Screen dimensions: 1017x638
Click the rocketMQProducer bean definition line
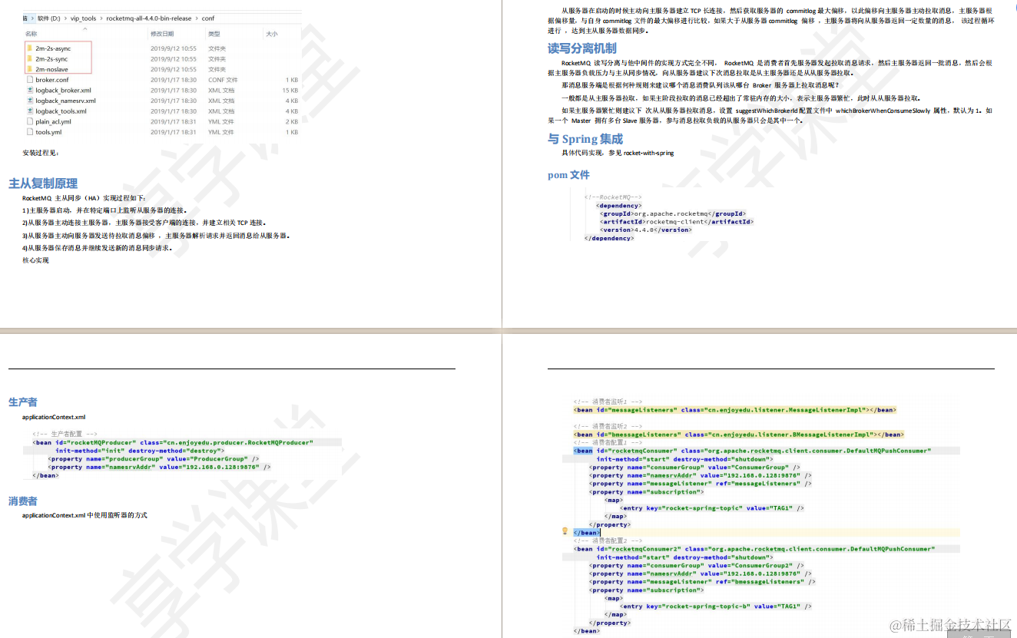coord(173,442)
